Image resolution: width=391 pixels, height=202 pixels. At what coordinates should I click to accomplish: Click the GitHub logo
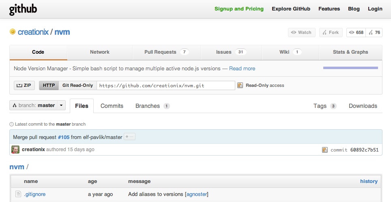tap(23, 9)
